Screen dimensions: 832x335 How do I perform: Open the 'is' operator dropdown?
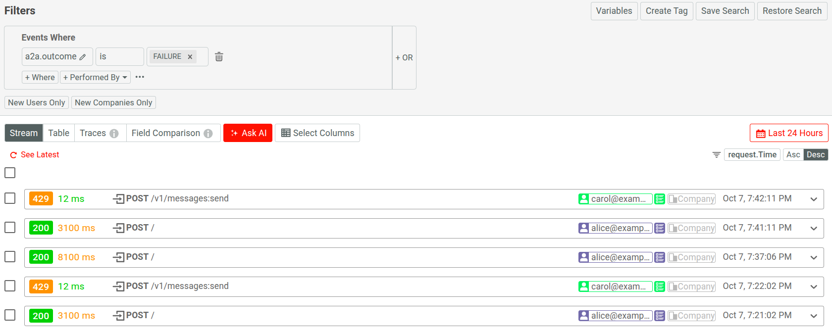[x=120, y=56]
